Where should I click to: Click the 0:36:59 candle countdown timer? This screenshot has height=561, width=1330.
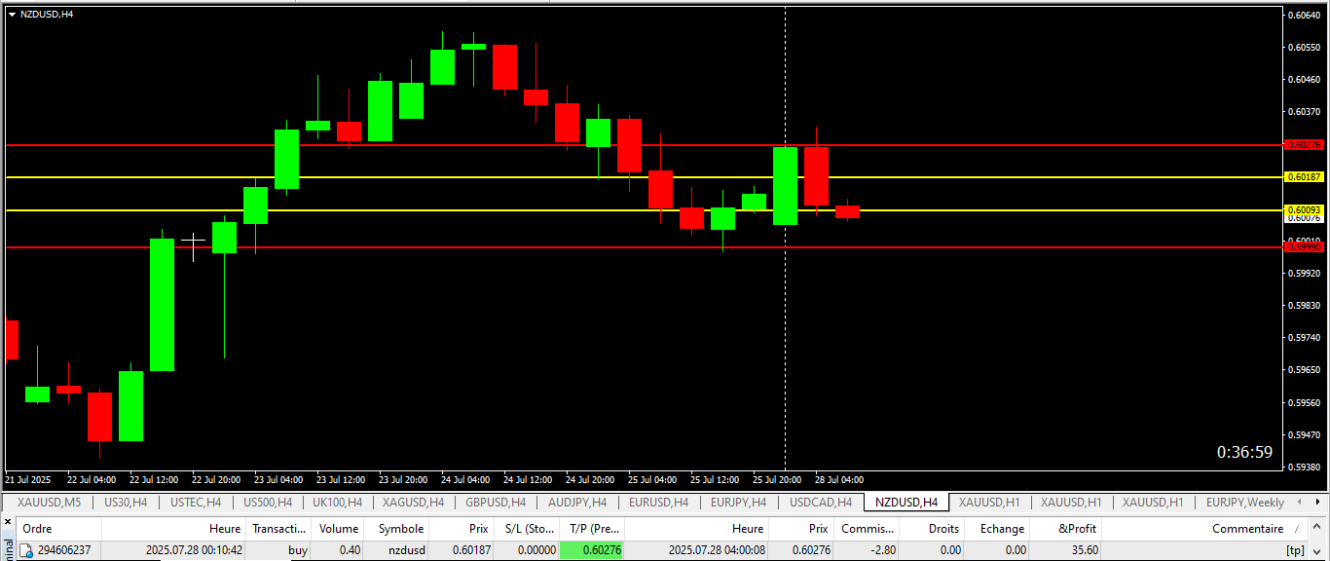[x=1244, y=452]
